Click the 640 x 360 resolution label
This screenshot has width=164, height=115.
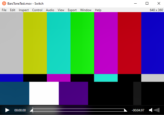[156, 10]
